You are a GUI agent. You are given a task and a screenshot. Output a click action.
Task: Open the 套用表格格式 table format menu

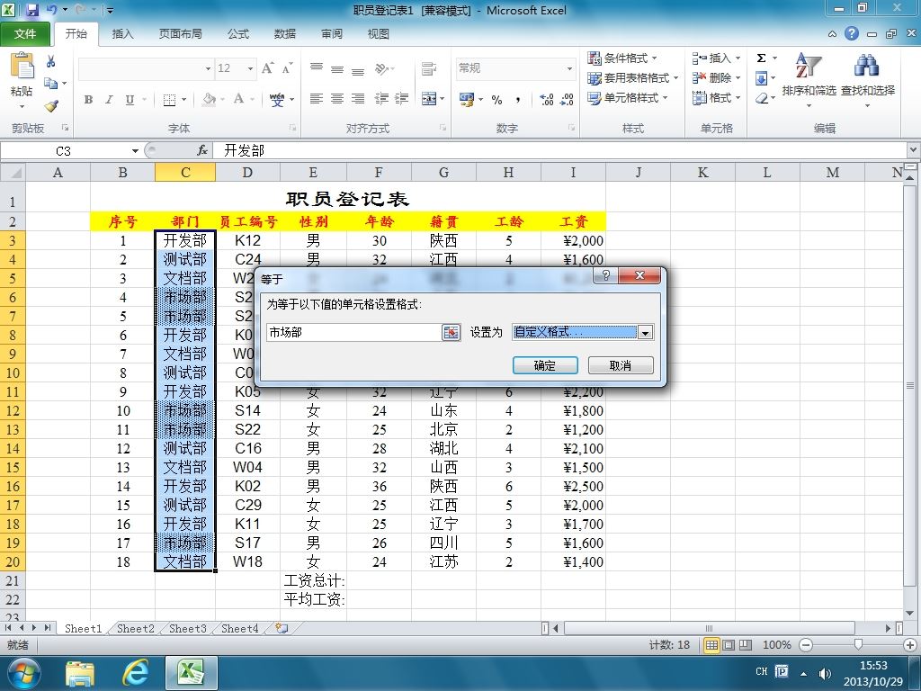pos(632,77)
